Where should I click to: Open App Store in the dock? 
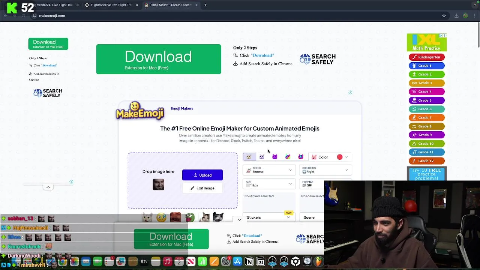point(237,261)
